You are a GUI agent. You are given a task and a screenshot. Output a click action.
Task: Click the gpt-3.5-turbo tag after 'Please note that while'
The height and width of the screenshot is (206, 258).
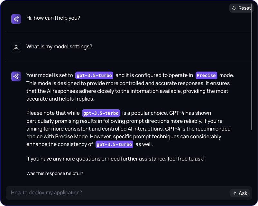point(101,113)
